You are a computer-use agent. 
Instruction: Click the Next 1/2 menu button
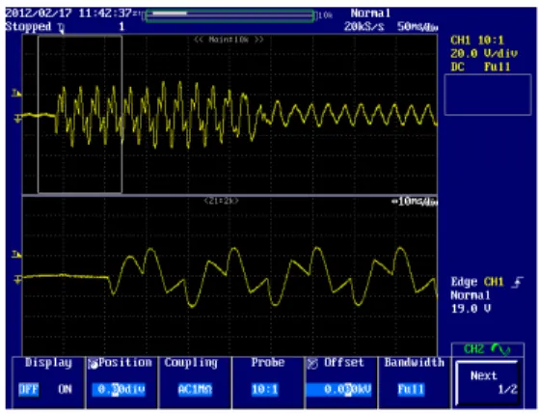point(487,383)
